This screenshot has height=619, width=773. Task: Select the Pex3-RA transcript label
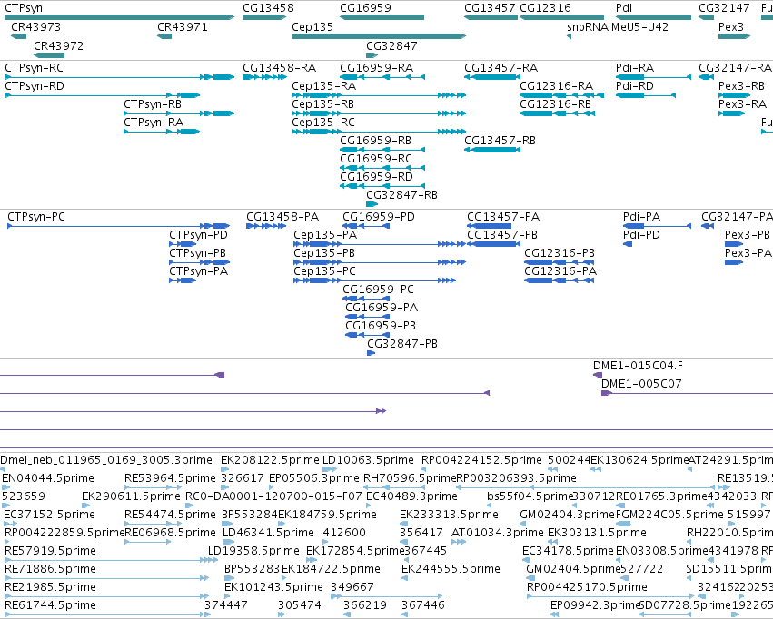742,104
